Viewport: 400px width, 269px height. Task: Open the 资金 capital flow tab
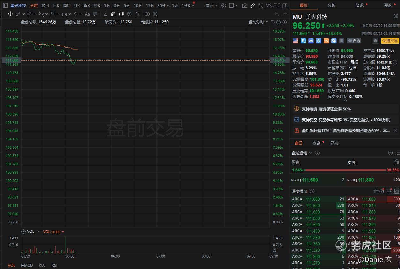316,143
